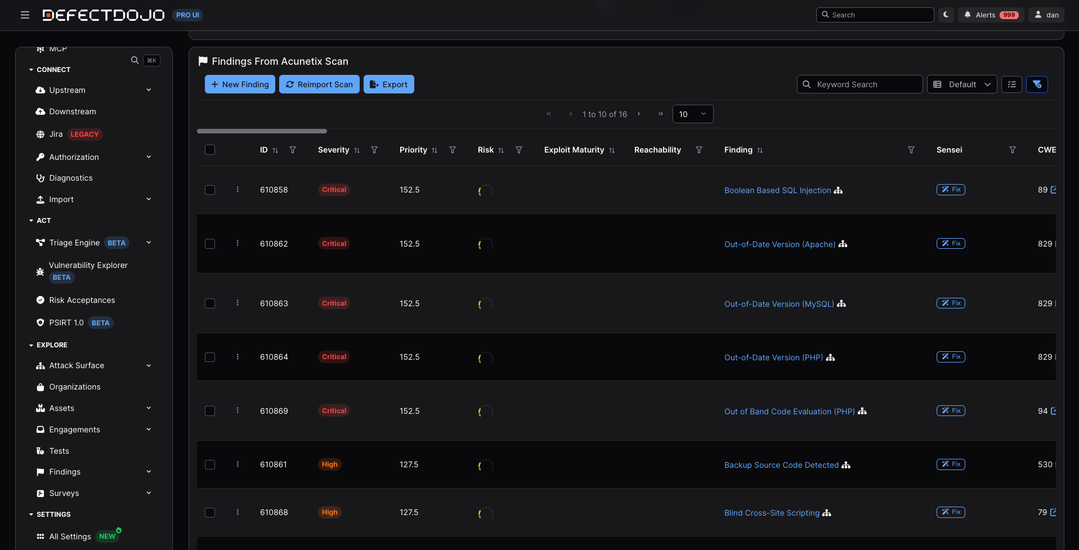This screenshot has width=1079, height=550.
Task: Click Sensei Fix for Backup Source Code
Action: pyautogui.click(x=951, y=464)
